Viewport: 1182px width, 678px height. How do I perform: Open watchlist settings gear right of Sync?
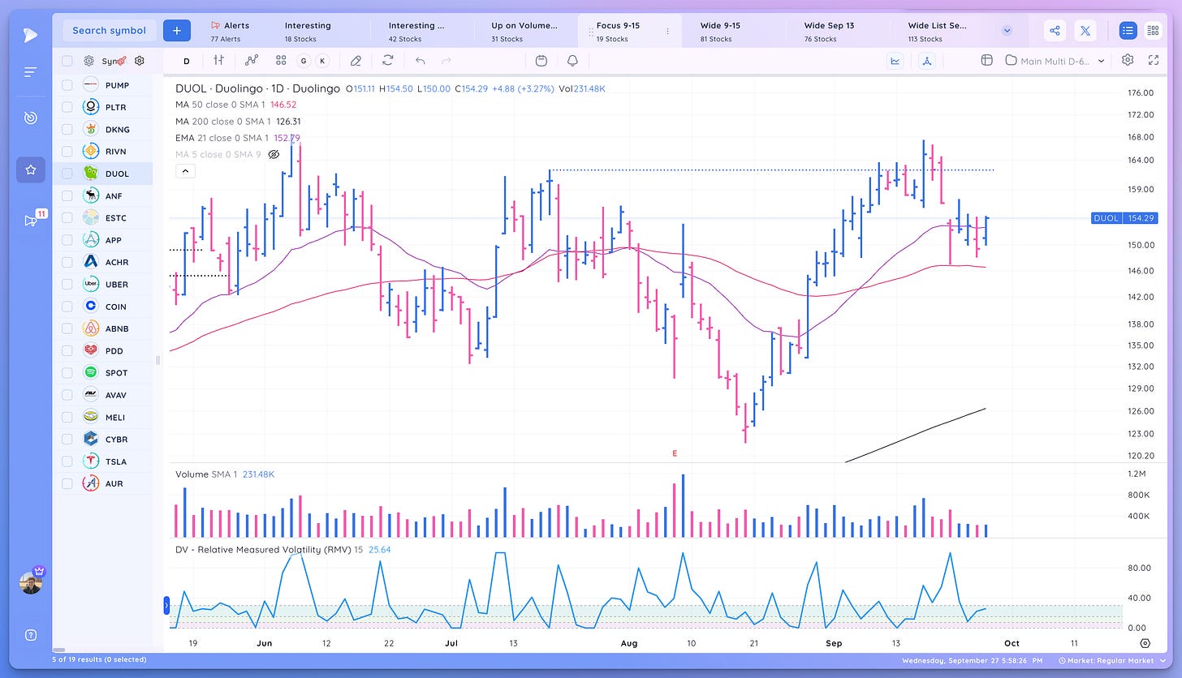coord(140,60)
